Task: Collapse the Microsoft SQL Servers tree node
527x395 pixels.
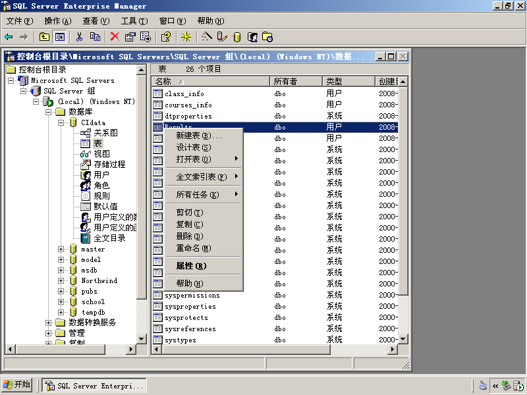Action: coord(11,80)
